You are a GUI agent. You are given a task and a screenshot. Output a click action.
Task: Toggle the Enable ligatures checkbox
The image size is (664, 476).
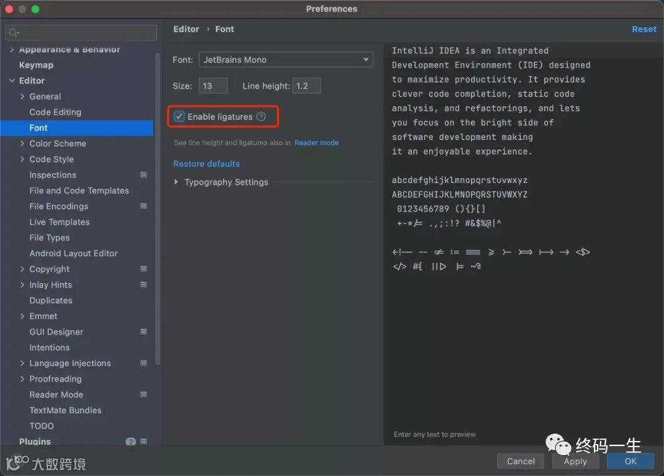tap(179, 116)
